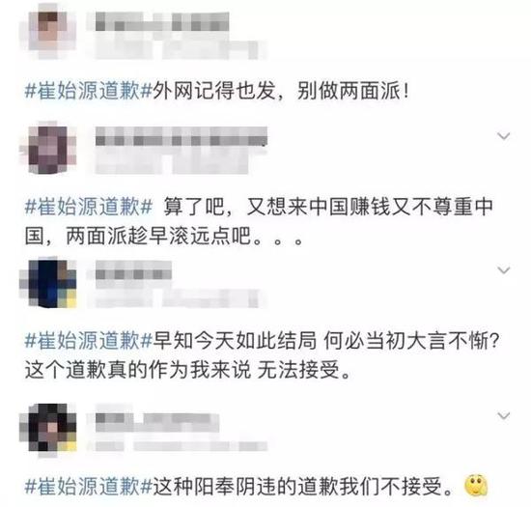The width and height of the screenshot is (531, 507).
Task: Open #崔始源道歉# hashtag before 算了吧
Action: coord(88,206)
